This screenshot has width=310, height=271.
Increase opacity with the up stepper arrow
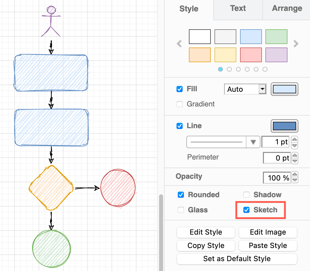point(295,175)
